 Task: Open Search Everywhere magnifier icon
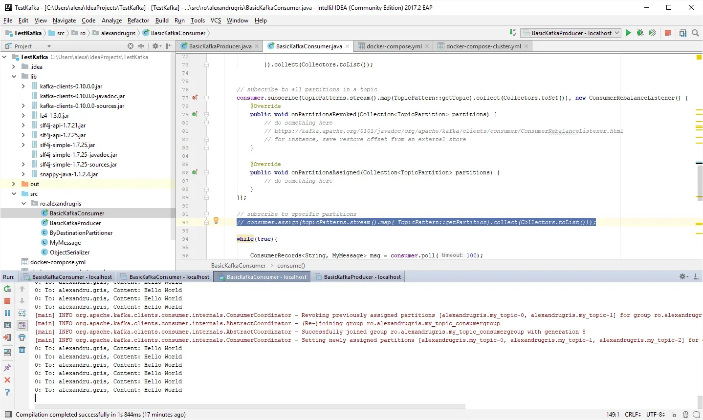click(x=695, y=33)
